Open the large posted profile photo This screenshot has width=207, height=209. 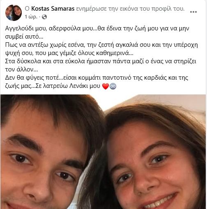point(103,152)
